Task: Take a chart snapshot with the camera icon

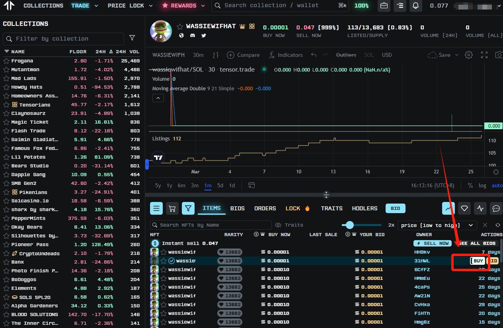Action: point(499,55)
